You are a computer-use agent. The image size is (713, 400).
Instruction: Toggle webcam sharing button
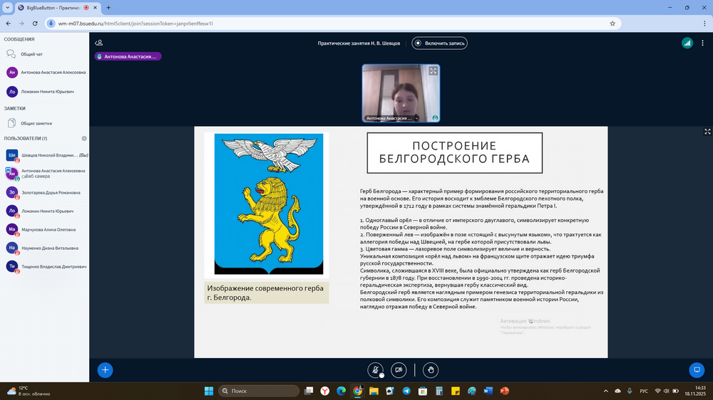click(x=399, y=369)
